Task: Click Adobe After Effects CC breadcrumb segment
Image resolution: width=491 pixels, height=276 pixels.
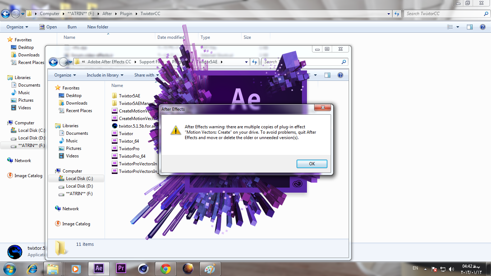Action: [x=109, y=62]
